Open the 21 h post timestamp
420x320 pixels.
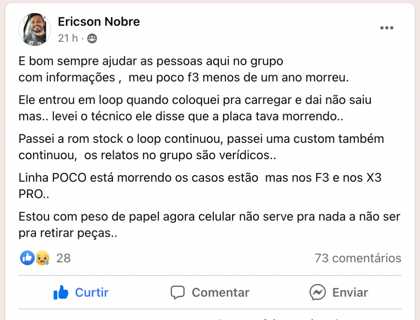point(68,38)
